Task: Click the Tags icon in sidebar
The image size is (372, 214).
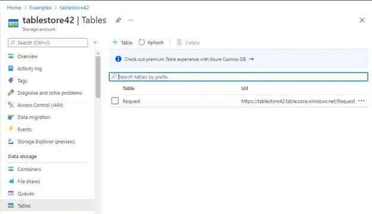Action: 11,80
